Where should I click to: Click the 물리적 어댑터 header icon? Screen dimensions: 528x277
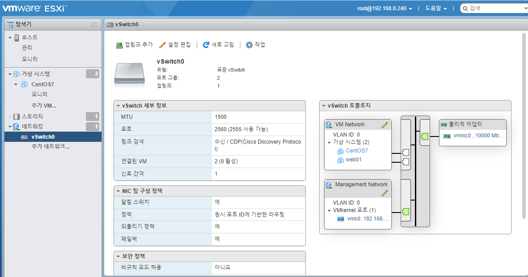(444, 125)
